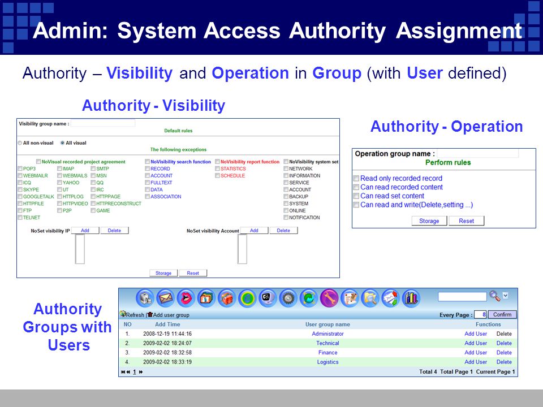Click Add User for Administrator row
The width and height of the screenshot is (543, 407).
click(476, 334)
